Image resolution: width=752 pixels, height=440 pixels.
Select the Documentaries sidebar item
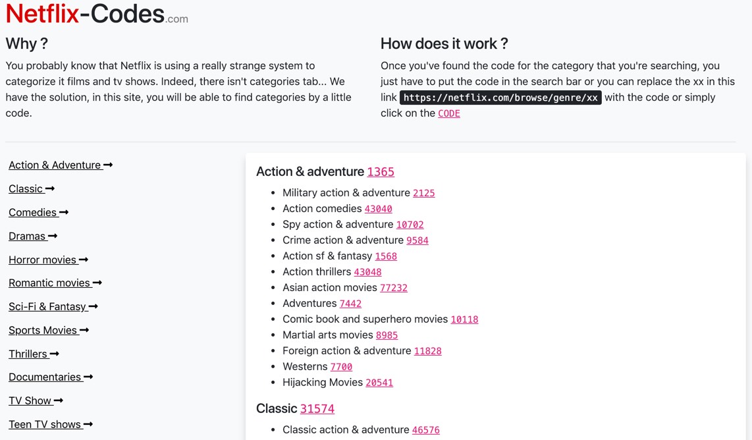45,377
